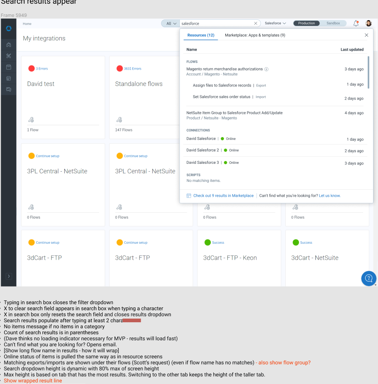Viewport: 378px width, 384px height.
Task: Open the All search filter dropdown
Action: (x=171, y=23)
